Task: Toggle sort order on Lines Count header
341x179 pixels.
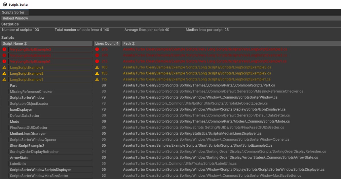Action: 107,43
